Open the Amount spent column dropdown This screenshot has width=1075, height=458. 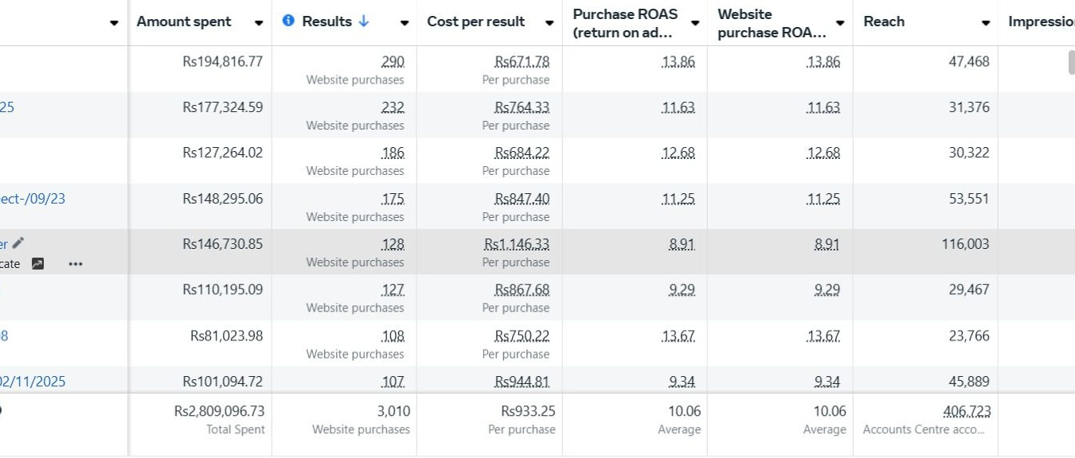point(259,23)
